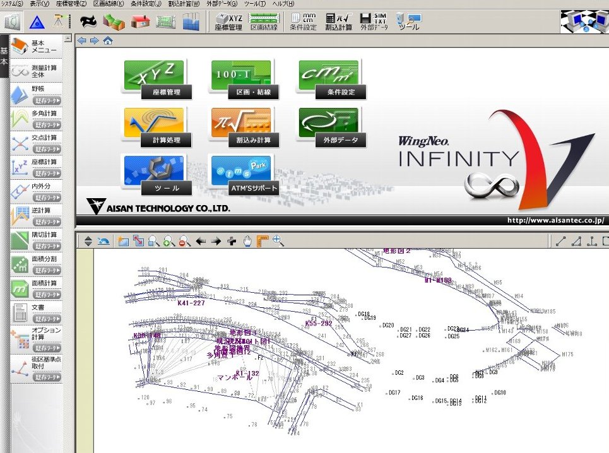Open the 座標管理 menu in menu bar
Image resolution: width=609 pixels, height=453 pixels.
coord(71,4)
